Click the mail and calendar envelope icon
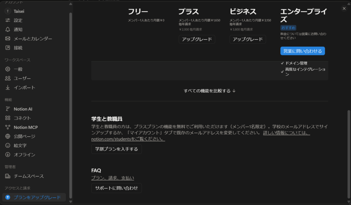This screenshot has height=205, width=351. point(8,39)
